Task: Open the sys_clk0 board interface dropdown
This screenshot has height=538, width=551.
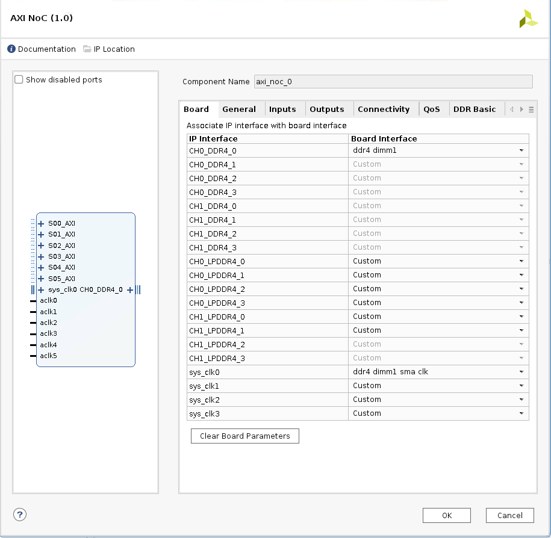Action: click(438, 371)
